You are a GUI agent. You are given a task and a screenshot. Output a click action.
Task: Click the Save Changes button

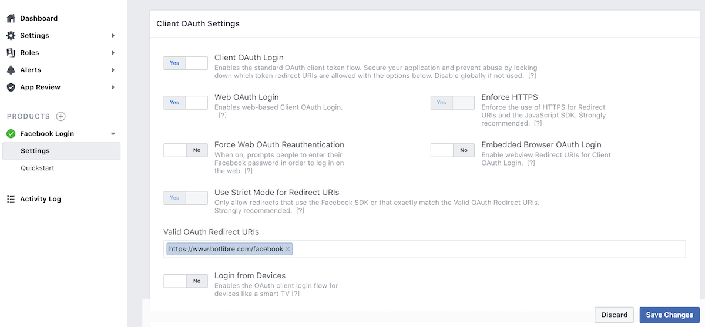[669, 315]
